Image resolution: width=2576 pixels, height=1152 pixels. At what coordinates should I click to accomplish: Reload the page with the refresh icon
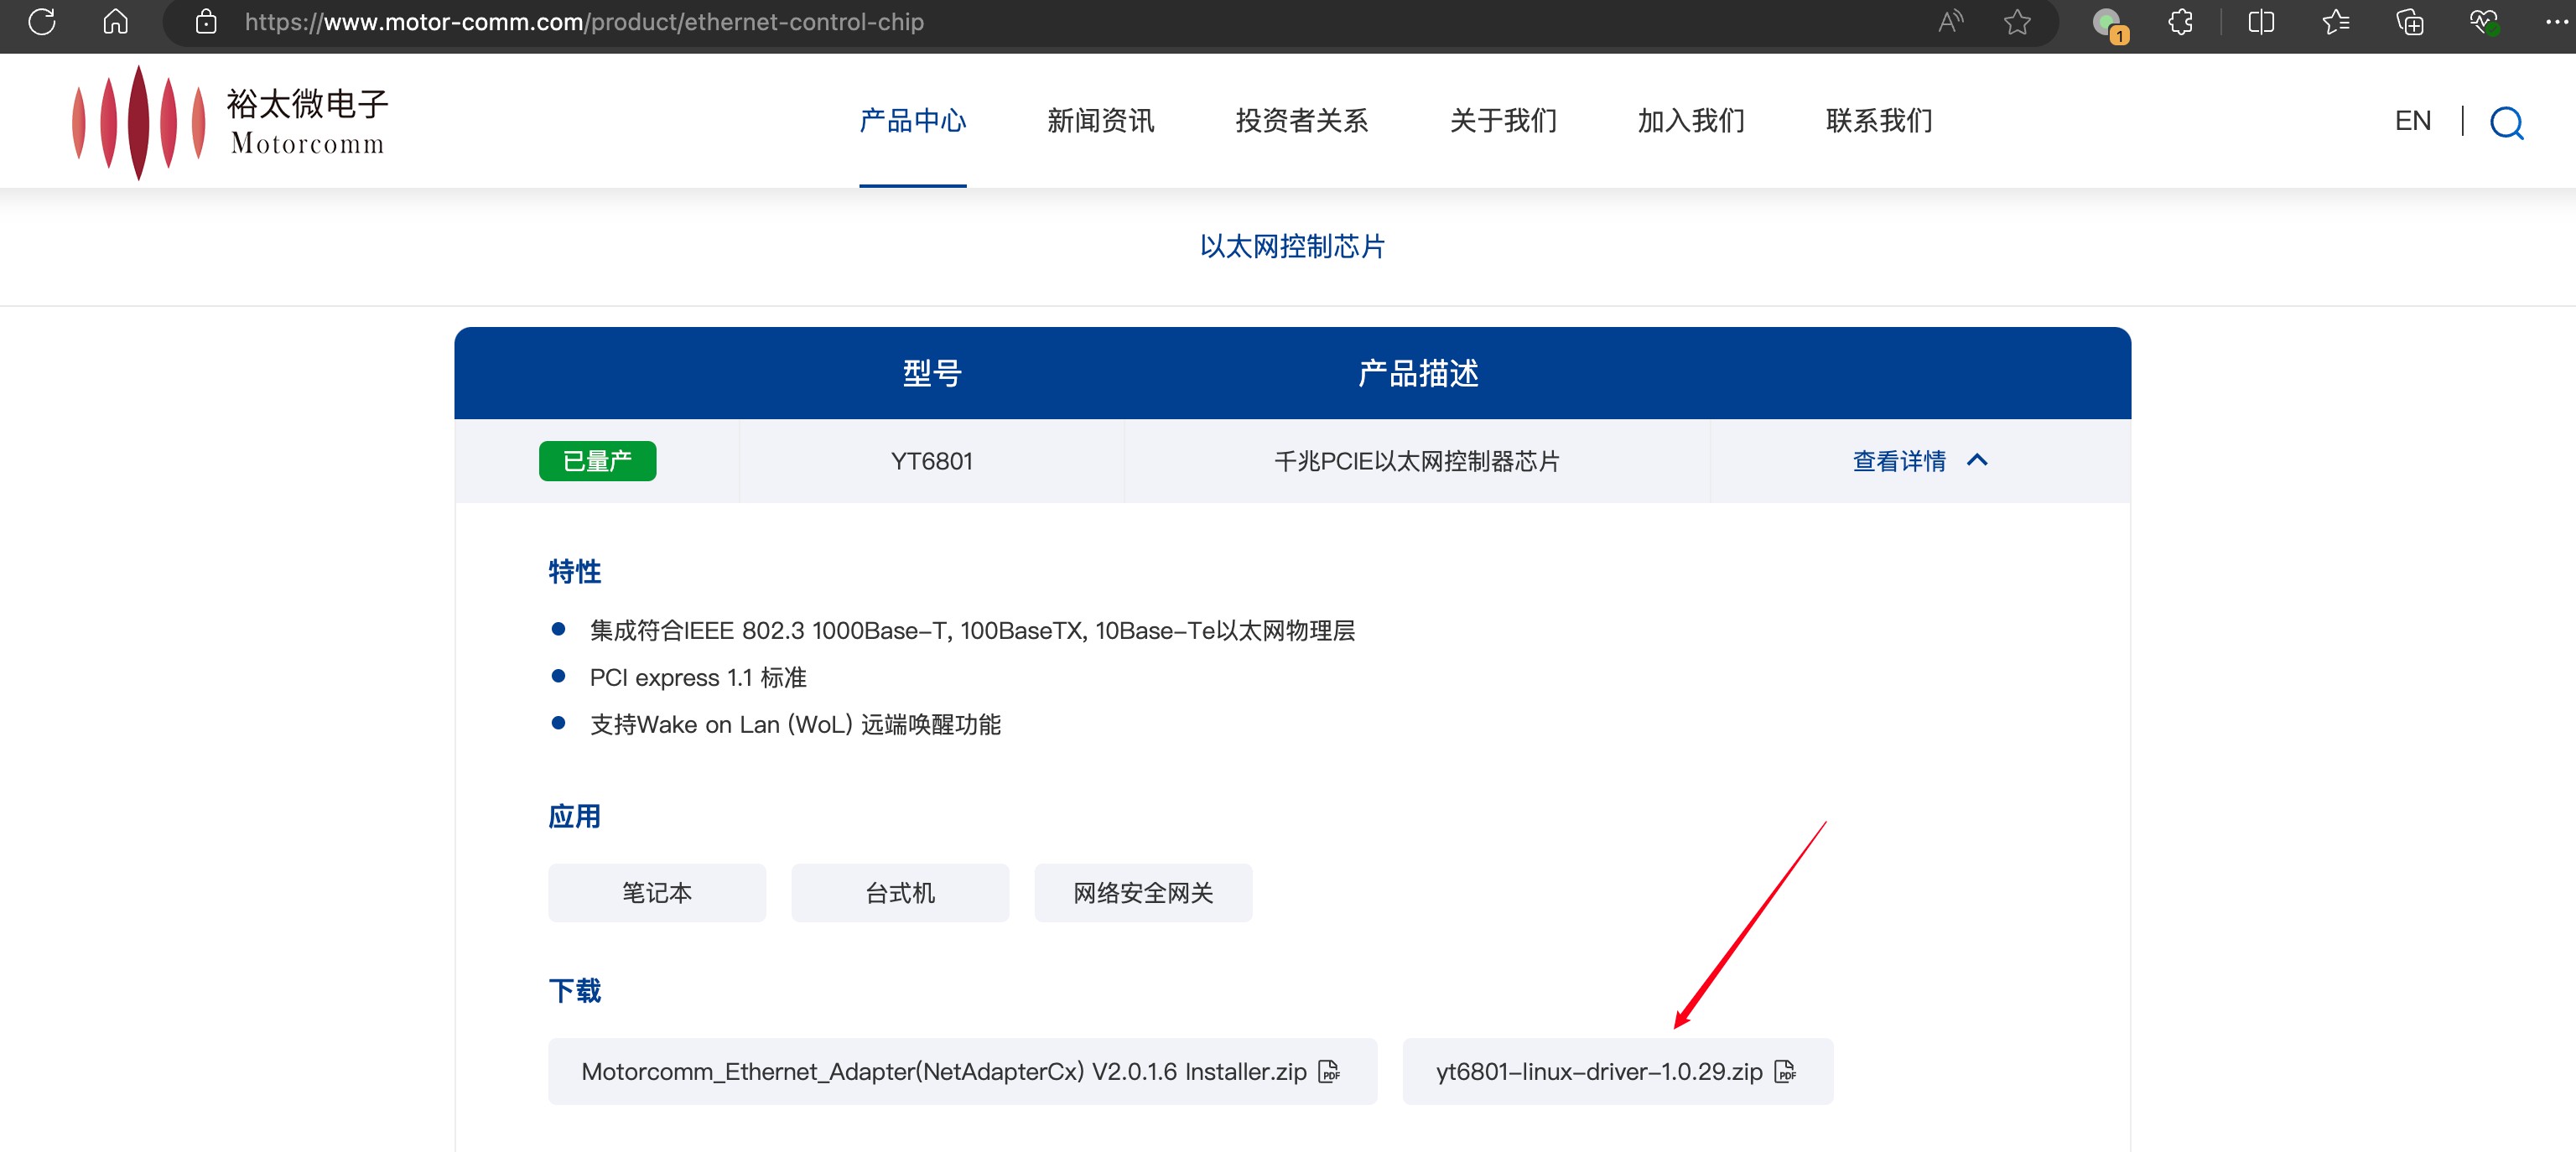coord(42,21)
